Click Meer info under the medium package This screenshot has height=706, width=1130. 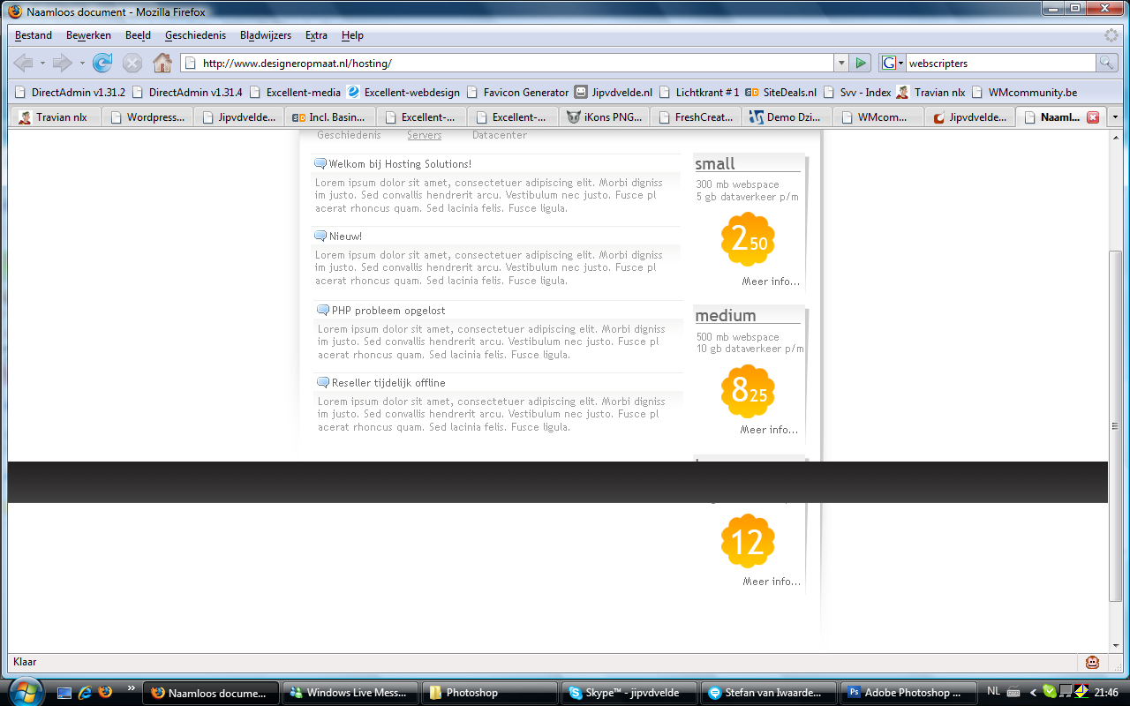(x=769, y=430)
